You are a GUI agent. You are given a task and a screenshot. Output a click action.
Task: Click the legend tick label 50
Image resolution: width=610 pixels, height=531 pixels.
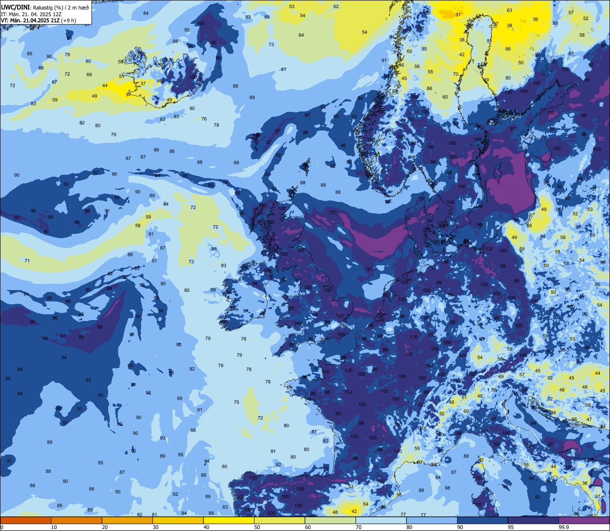click(x=257, y=527)
